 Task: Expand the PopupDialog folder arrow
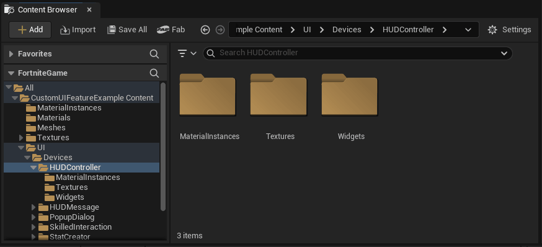[x=33, y=217]
